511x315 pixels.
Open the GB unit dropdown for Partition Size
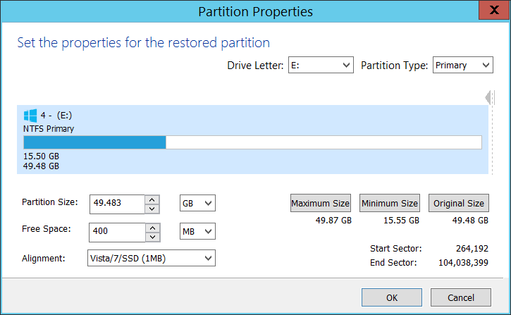pos(197,203)
